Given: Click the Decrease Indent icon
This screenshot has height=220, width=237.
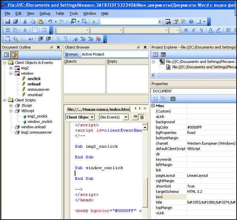Looking at the screenshot, I should (41, 39).
